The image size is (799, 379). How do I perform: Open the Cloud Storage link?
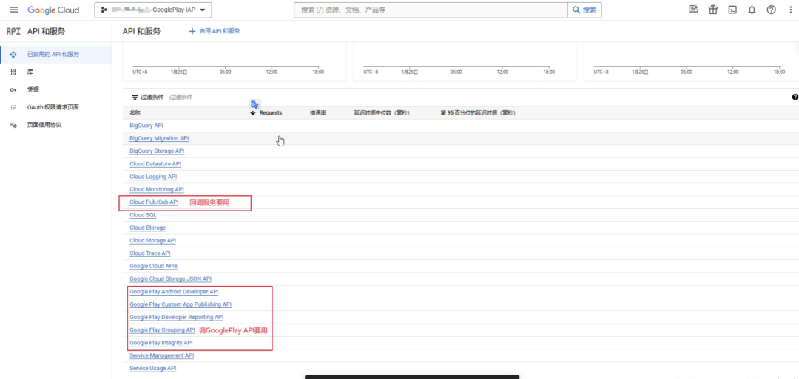point(148,228)
